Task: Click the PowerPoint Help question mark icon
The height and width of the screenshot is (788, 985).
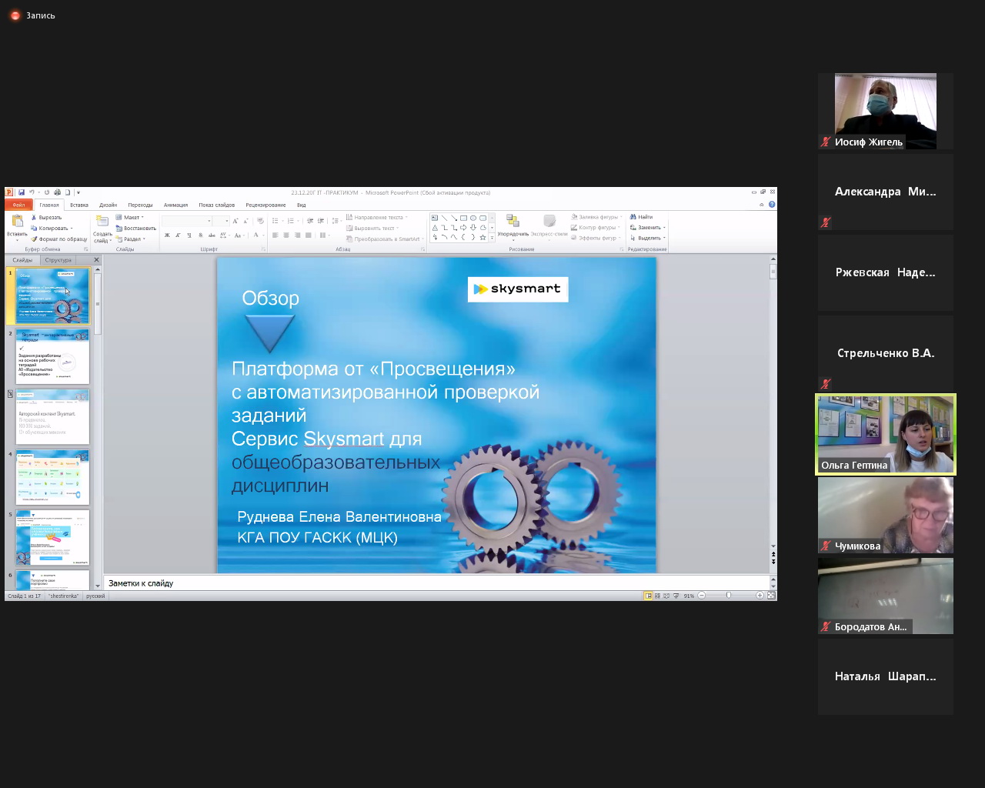Action: (772, 205)
